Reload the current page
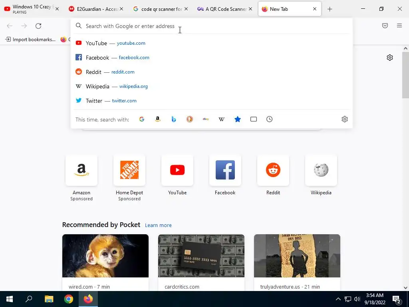Image resolution: width=409 pixels, height=307 pixels. pos(38,26)
